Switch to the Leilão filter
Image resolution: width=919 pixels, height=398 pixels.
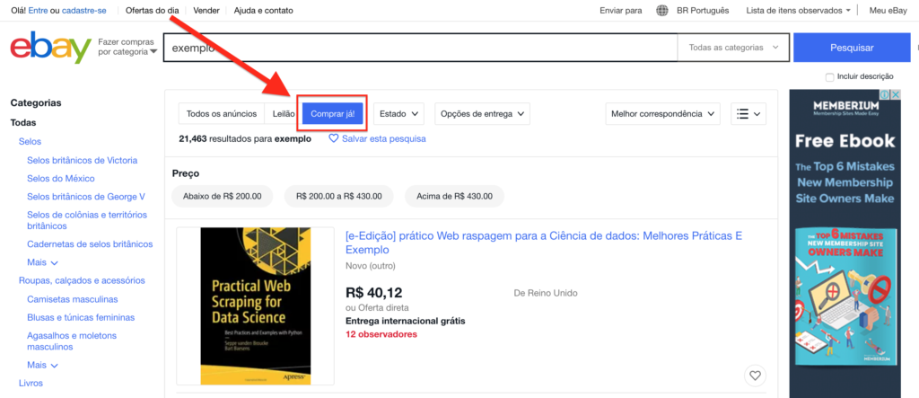click(x=284, y=114)
